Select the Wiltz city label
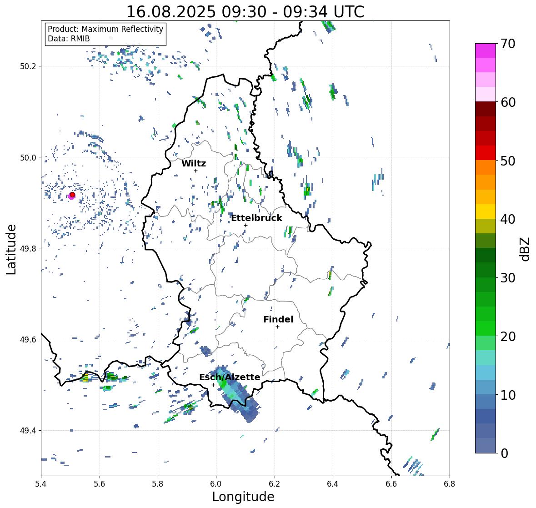536x508 pixels. point(194,163)
